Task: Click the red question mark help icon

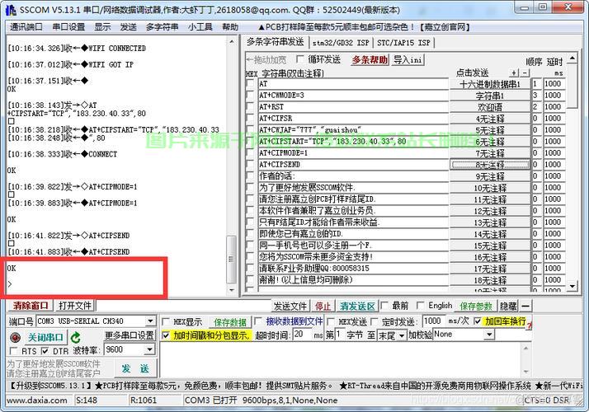Action: (x=530, y=325)
